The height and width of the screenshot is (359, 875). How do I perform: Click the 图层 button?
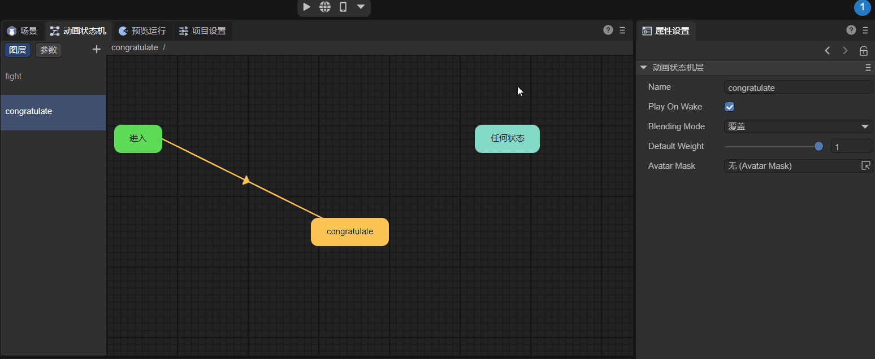(18, 50)
